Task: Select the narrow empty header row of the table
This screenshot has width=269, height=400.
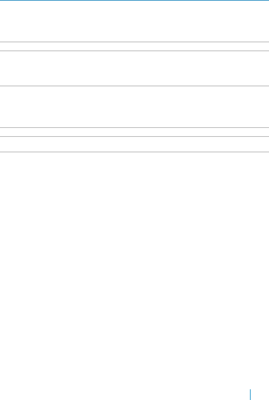Action: pos(134,46)
